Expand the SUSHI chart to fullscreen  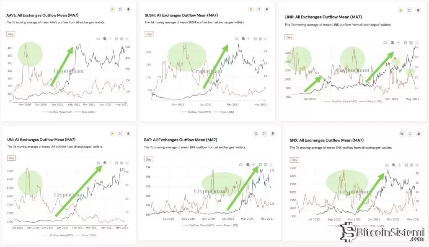point(259,9)
